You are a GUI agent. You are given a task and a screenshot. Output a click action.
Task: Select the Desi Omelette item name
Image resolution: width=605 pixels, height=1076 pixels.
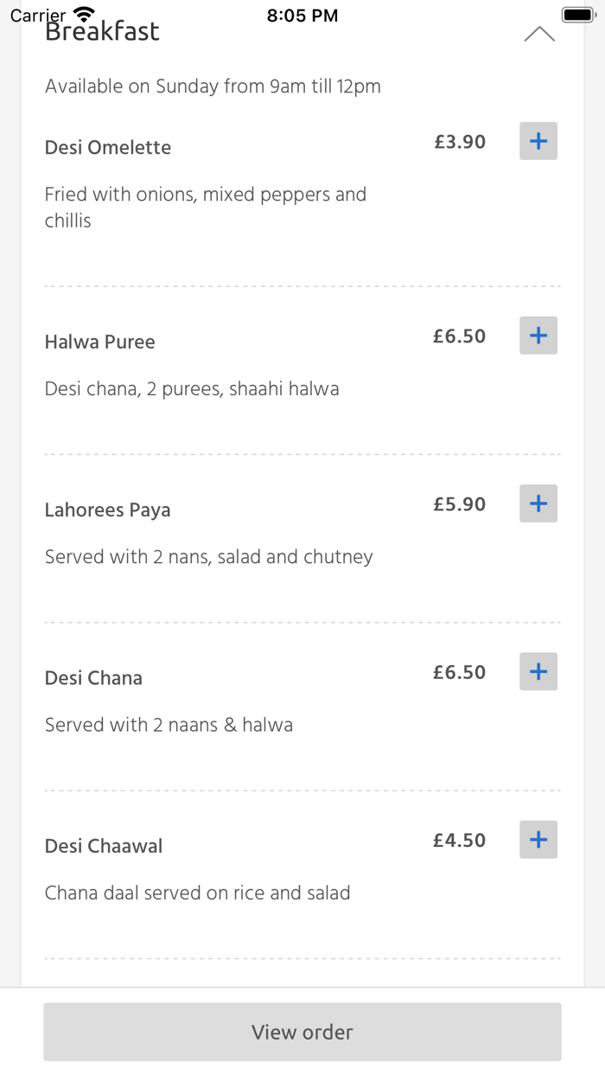pos(107,147)
